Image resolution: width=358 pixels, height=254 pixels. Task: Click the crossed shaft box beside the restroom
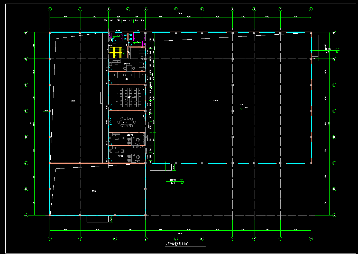click(x=110, y=40)
